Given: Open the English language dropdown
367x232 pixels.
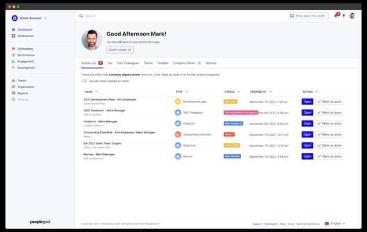Looking at the screenshot, I should pos(335,223).
